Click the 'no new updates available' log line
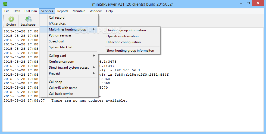The width and height of the screenshot is (266, 134). (x=65, y=100)
